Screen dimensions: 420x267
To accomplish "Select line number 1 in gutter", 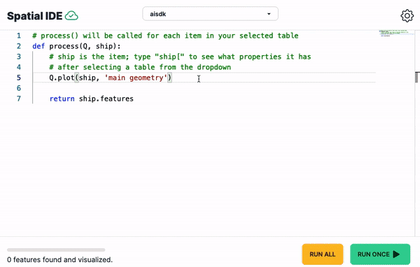I will [x=19, y=36].
